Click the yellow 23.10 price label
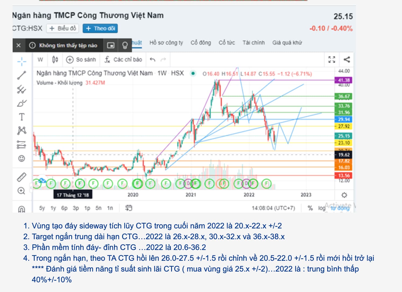The height and width of the screenshot is (292, 402). [344, 143]
